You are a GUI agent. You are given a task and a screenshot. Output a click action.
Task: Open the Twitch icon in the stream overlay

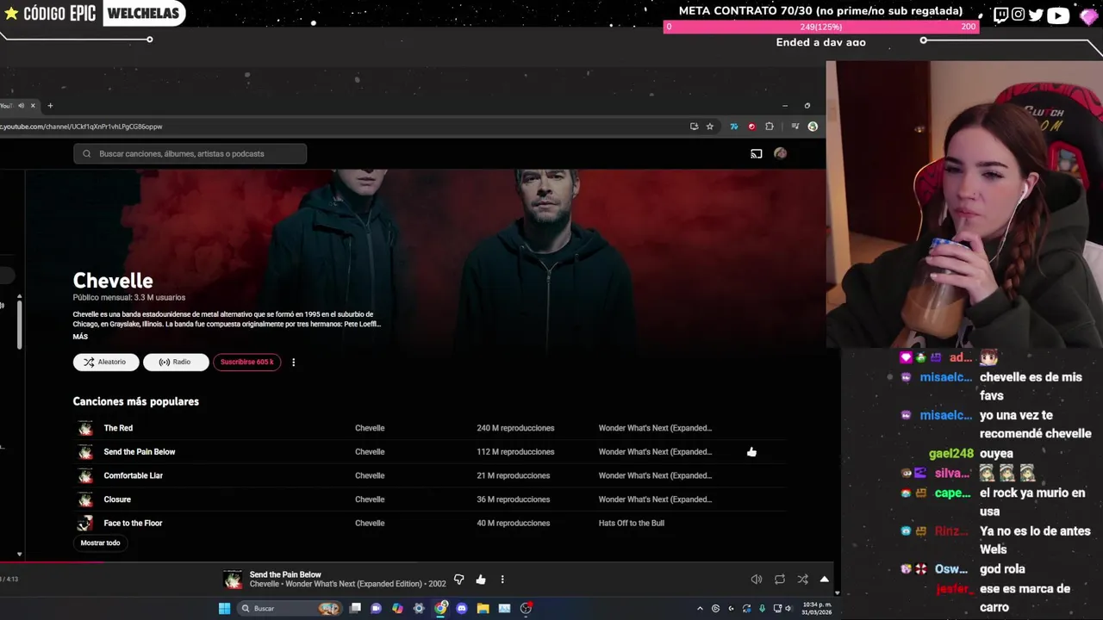(1000, 15)
